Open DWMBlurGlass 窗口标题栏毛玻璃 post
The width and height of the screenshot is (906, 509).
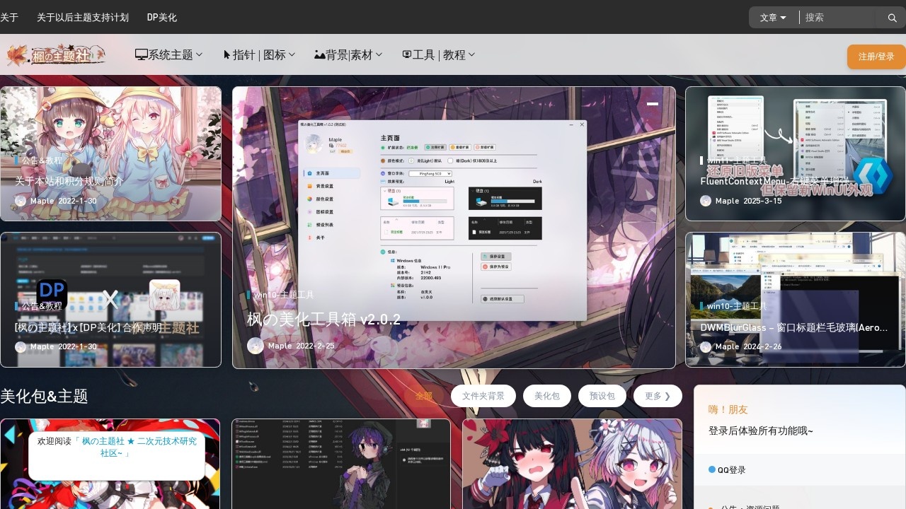tap(793, 328)
